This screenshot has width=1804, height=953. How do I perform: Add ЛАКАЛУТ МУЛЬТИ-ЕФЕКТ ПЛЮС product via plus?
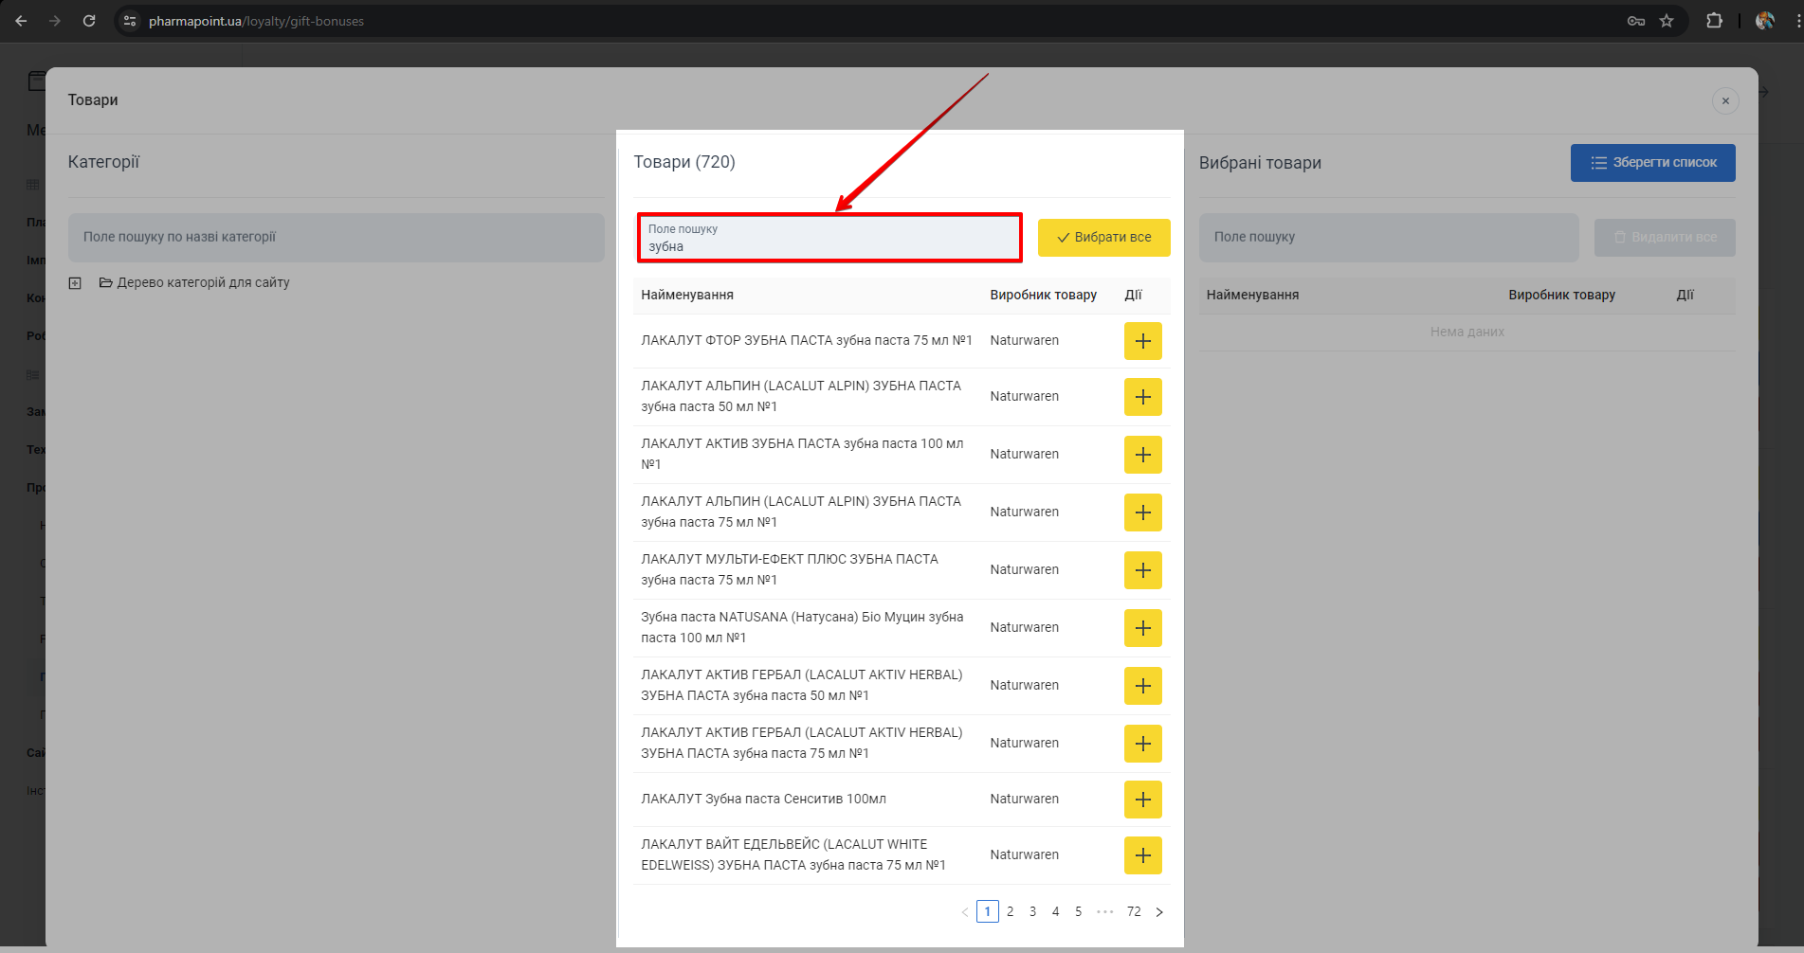[x=1142, y=570]
